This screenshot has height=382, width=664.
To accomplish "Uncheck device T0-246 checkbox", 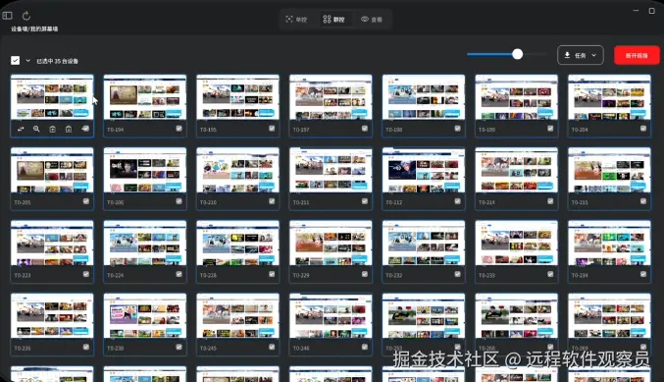I will [365, 348].
